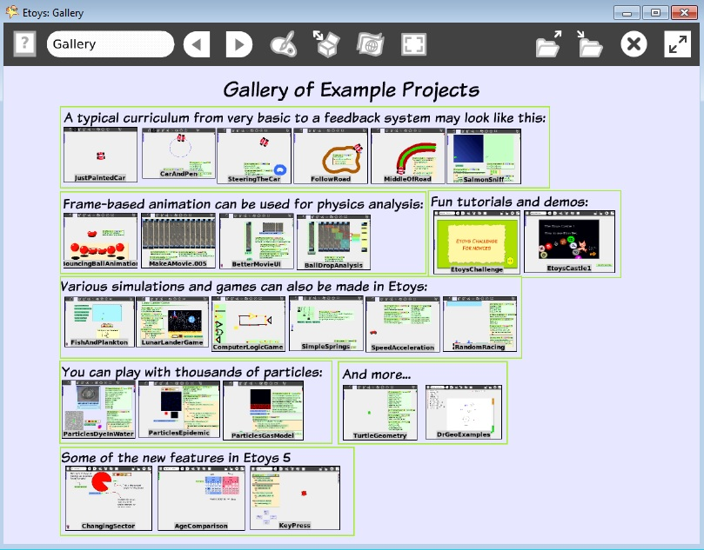Click the 'Fun tutorials and demos' heading
This screenshot has height=550, width=704.
(510, 202)
